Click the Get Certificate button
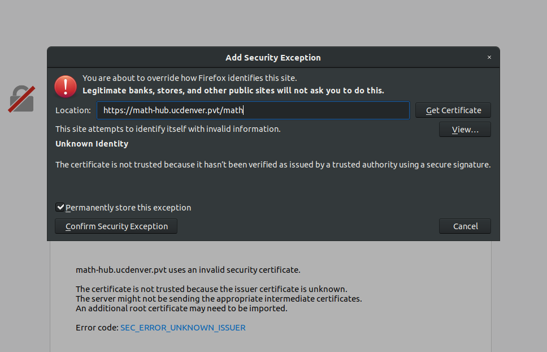 pos(453,110)
